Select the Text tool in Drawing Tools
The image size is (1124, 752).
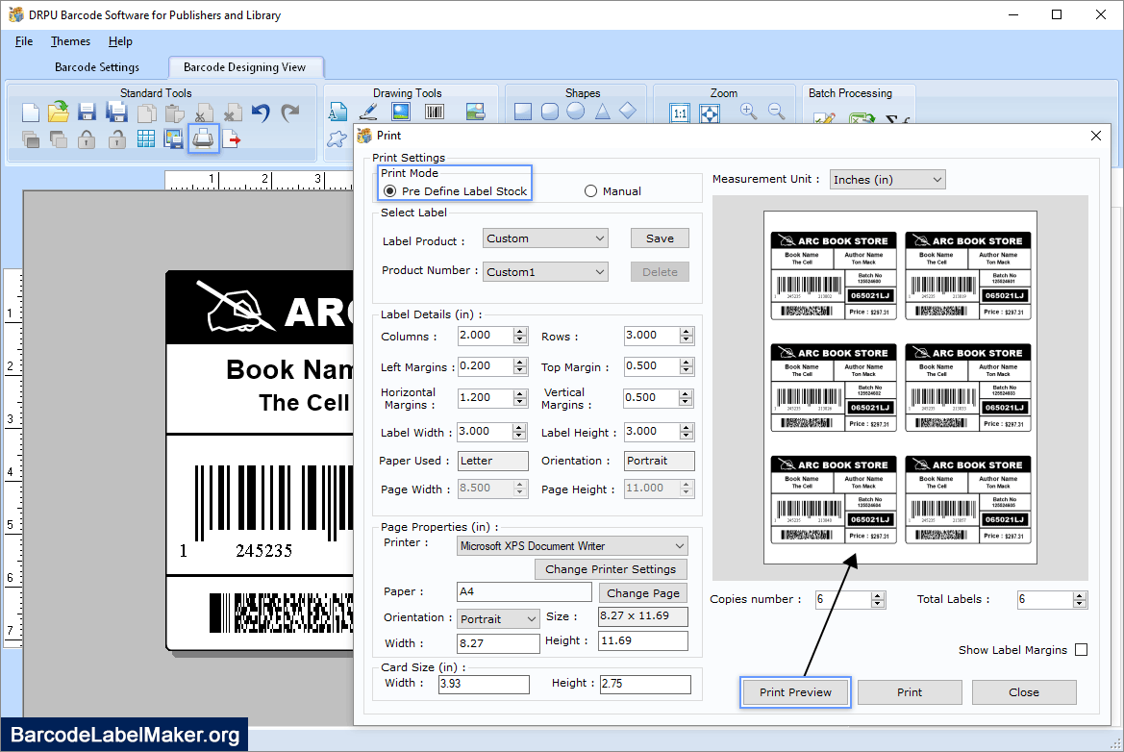pyautogui.click(x=337, y=112)
